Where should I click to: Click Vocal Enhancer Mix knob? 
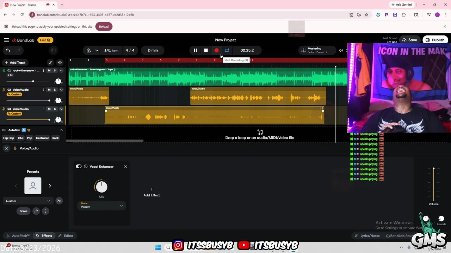tap(101, 187)
